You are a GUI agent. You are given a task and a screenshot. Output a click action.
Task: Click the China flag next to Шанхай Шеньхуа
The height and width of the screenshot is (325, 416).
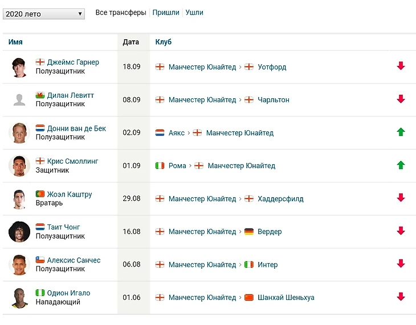[x=249, y=298]
